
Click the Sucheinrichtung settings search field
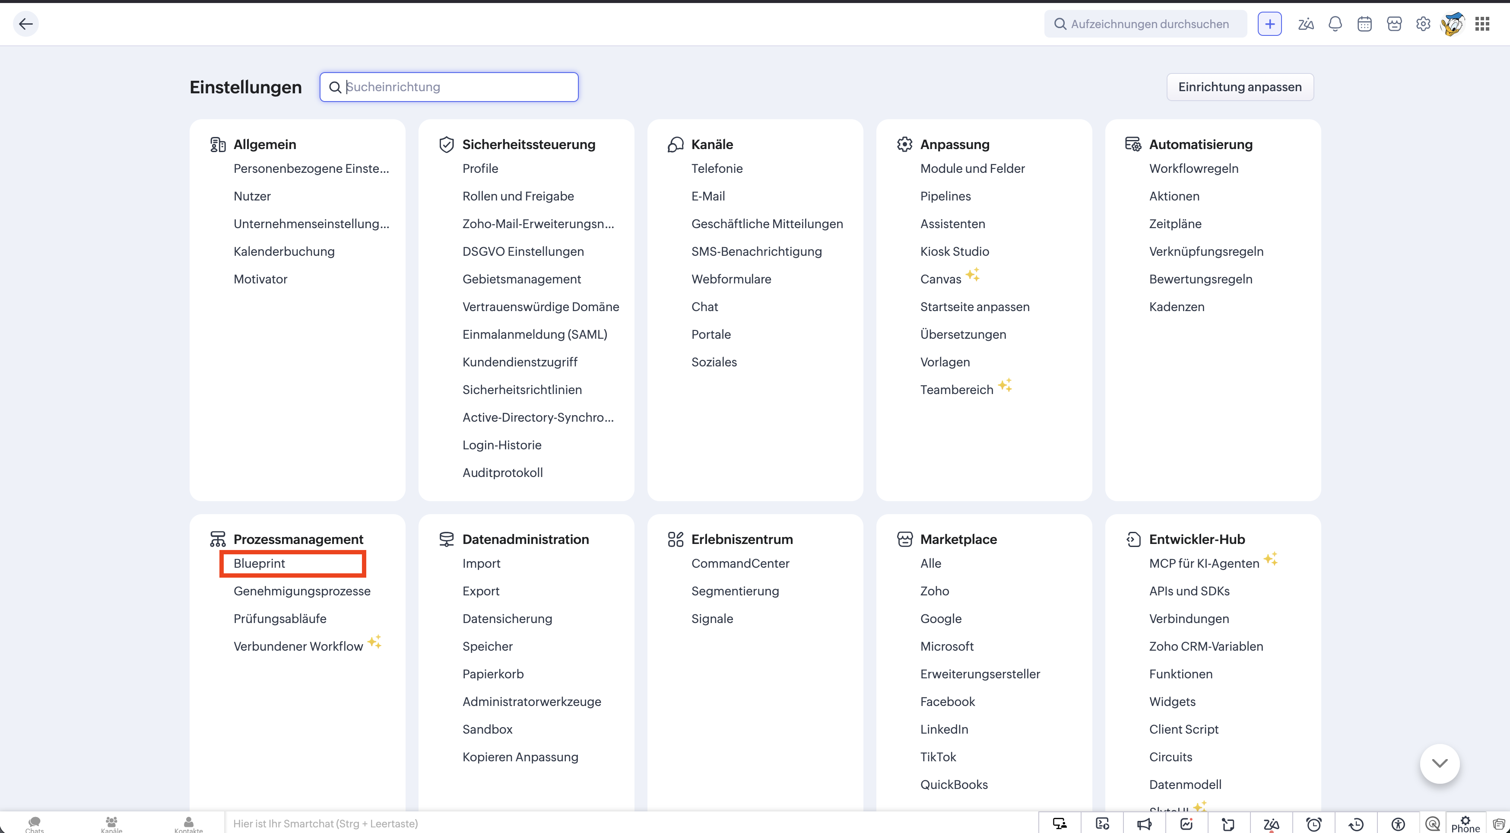[x=449, y=87]
